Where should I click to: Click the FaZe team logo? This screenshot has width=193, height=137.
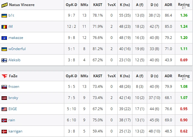click(5, 76)
